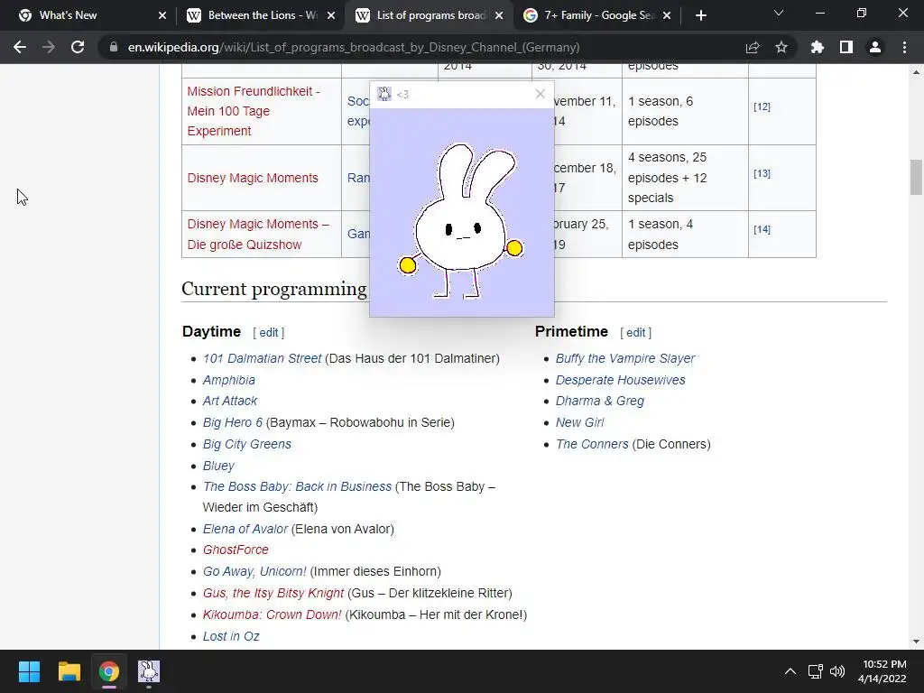924x693 pixels.
Task: Close the bunny <3 popup window
Action: coord(541,94)
